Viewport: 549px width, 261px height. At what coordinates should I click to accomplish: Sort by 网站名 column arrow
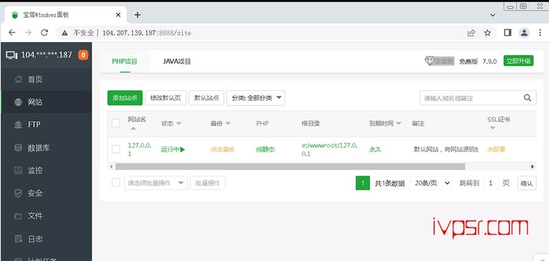(133, 129)
